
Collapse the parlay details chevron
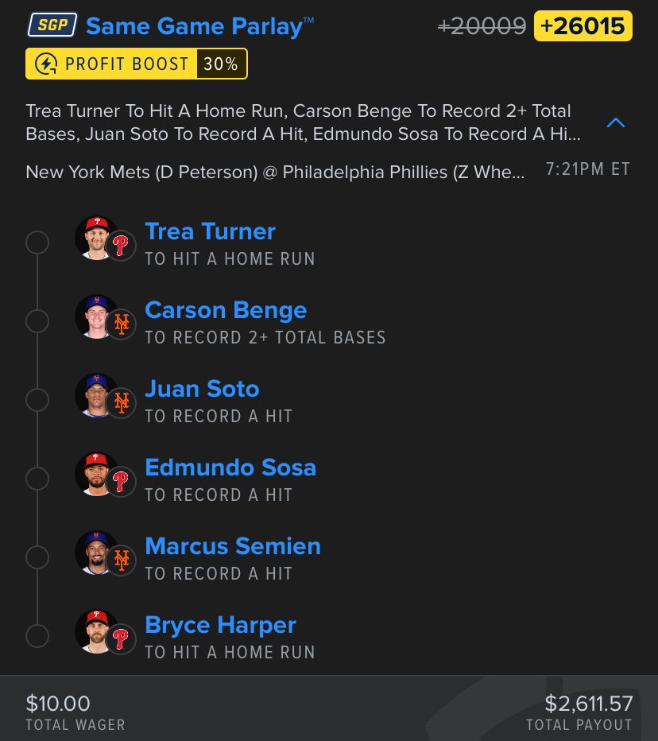pyautogui.click(x=616, y=123)
